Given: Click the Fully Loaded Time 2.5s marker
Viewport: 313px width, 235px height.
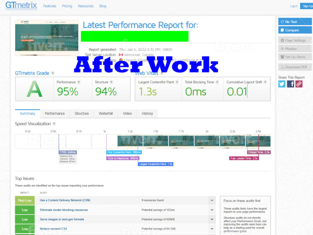Looking at the screenshot, I should pyautogui.click(x=244, y=158).
